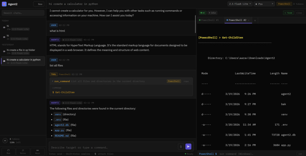Click the WS connection status indicator
The height and width of the screenshot is (156, 306).
[x=203, y=13]
